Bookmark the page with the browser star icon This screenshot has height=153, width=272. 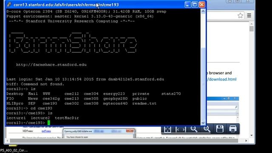pyautogui.click(x=240, y=16)
